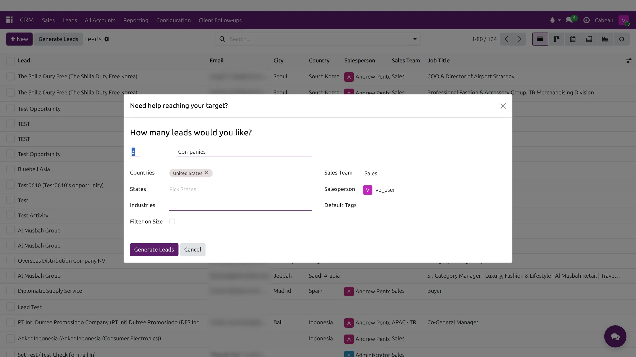The image size is (636, 357).
Task: Check the Test Activity row checkbox
Action: (11, 215)
